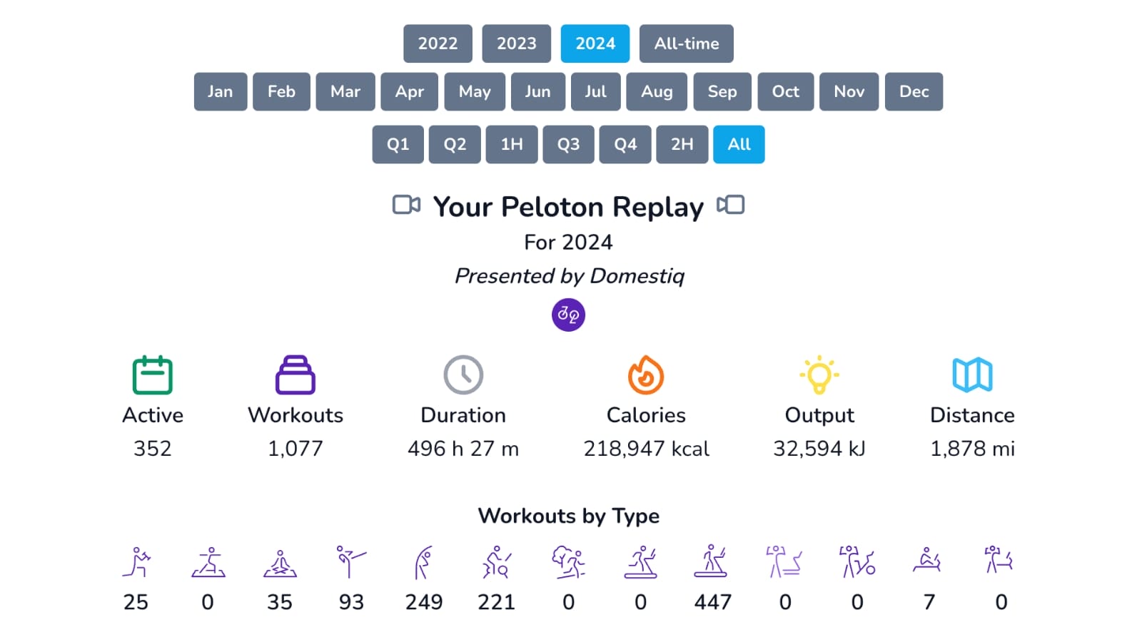Click the meditation workout type icon
This screenshot has height=642, width=1142.
click(280, 563)
